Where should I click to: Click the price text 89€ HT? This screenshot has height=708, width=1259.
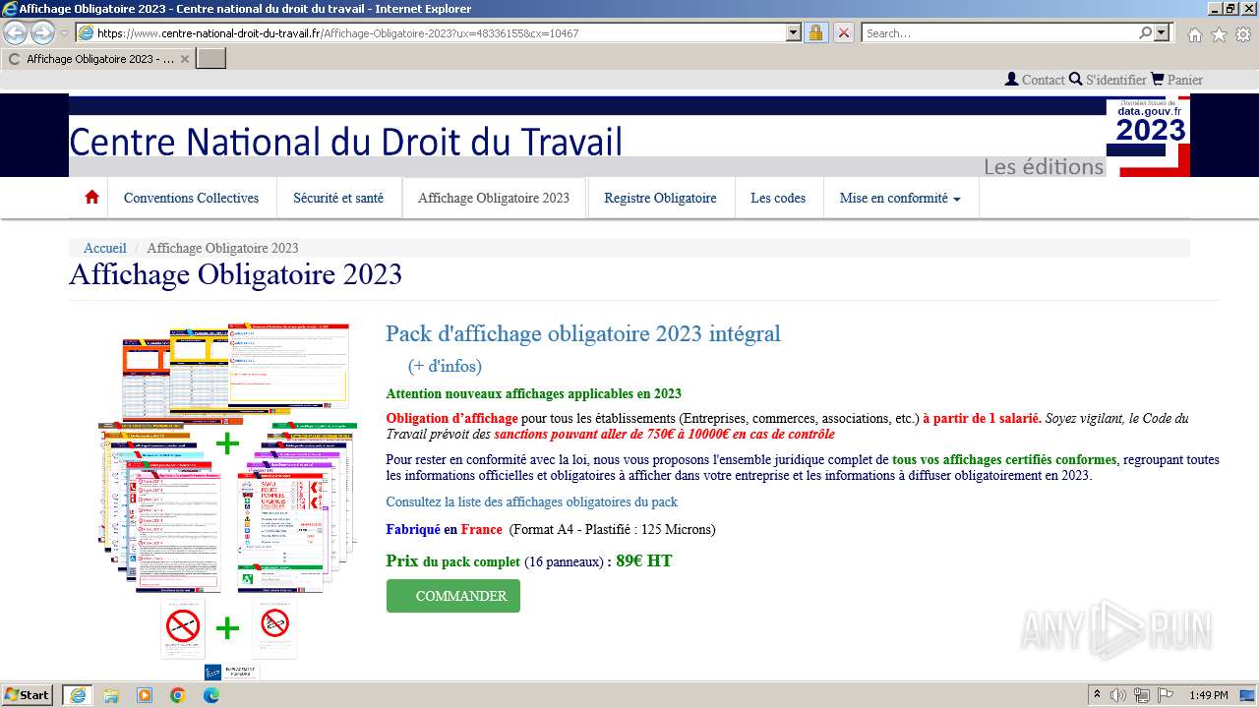644,561
